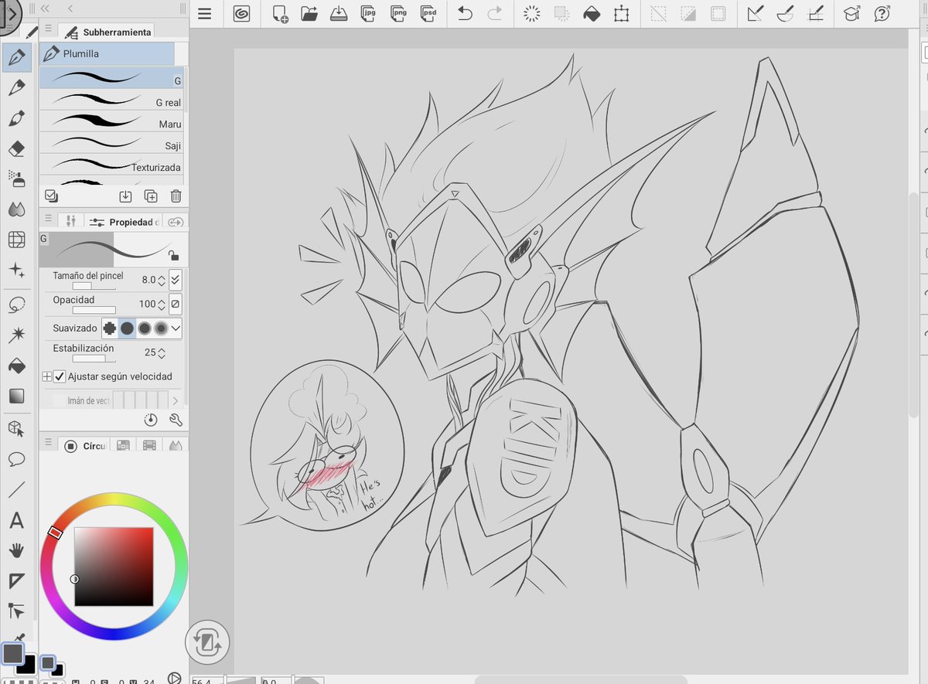Image resolution: width=928 pixels, height=684 pixels.
Task: Choose the Texturizada pen
Action: 111,165
